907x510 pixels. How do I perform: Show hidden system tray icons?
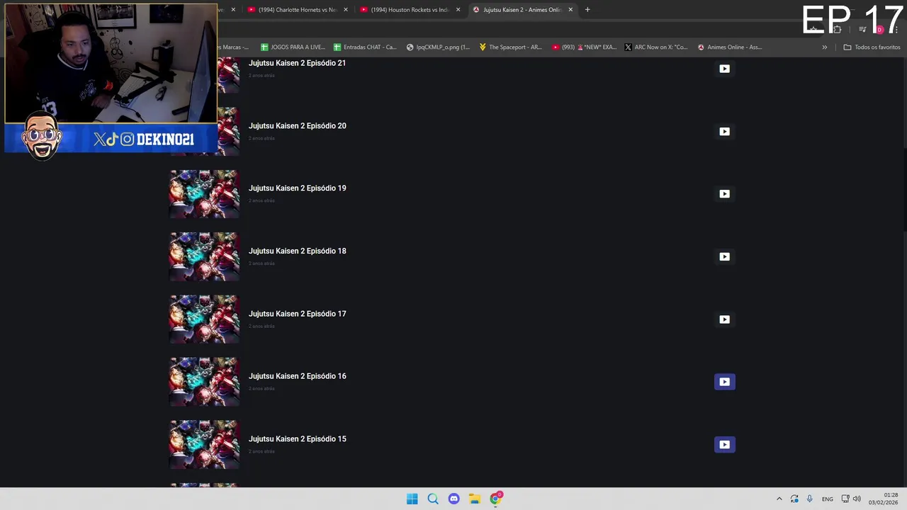point(779,499)
